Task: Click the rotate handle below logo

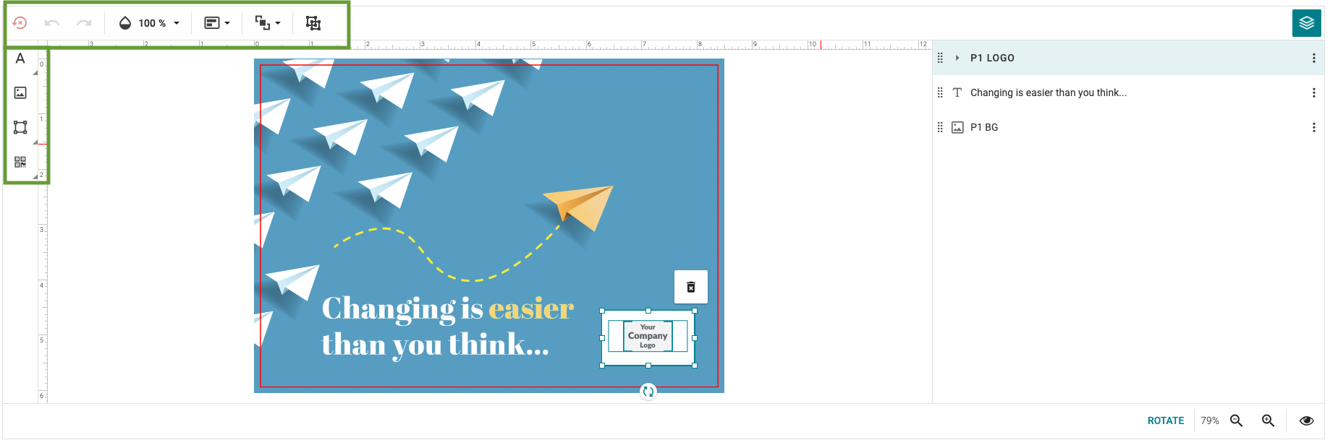Action: (x=648, y=392)
